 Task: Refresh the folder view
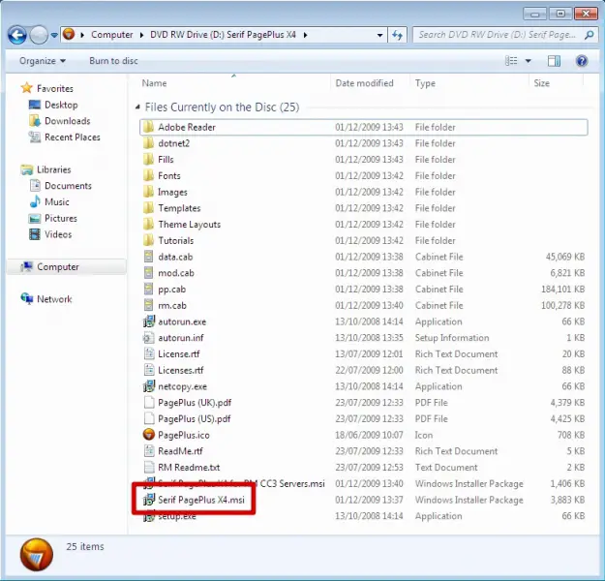398,35
